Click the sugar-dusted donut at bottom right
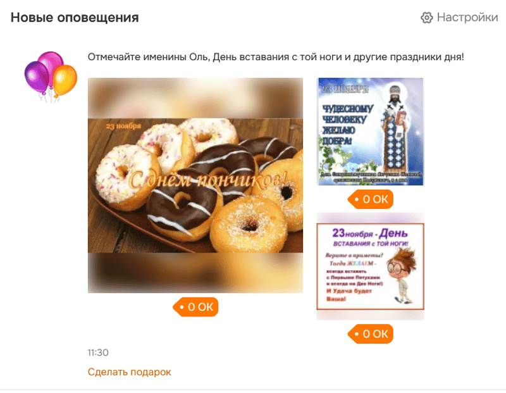This screenshot has width=506, height=393. pyautogui.click(x=249, y=225)
